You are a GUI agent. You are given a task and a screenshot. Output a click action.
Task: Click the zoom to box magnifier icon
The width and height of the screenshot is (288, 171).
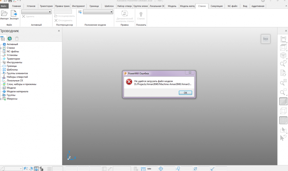click(x=283, y=82)
